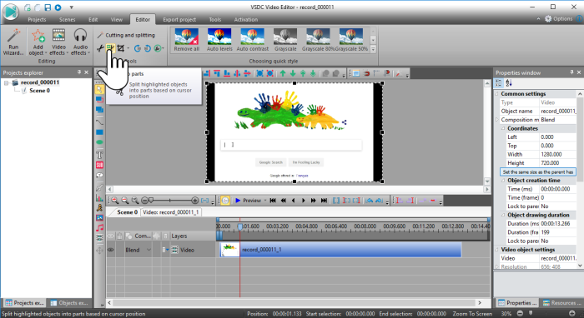Open the Scenes ribbon tab
584x318 pixels.
pyautogui.click(x=67, y=20)
